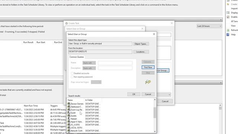The image size is (238, 134).
Task: Click the Name query input field
Action: pyautogui.click(x=115, y=63)
